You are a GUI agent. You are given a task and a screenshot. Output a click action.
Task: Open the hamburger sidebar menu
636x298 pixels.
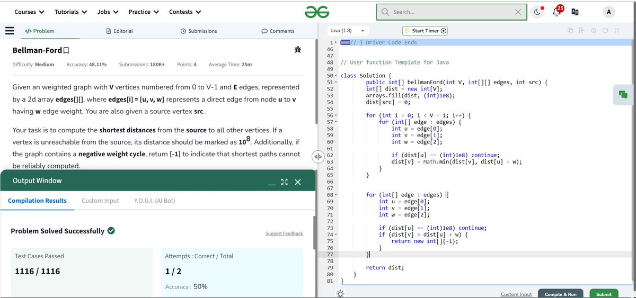9,31
